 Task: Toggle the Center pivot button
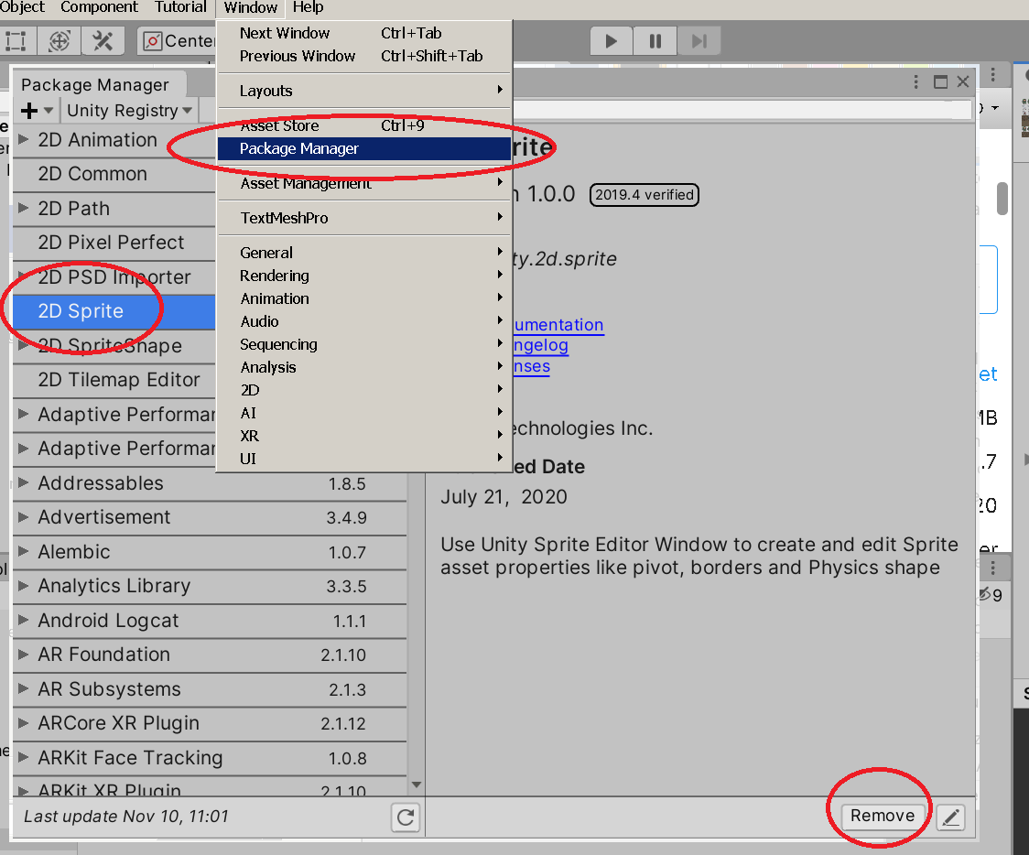(x=178, y=41)
